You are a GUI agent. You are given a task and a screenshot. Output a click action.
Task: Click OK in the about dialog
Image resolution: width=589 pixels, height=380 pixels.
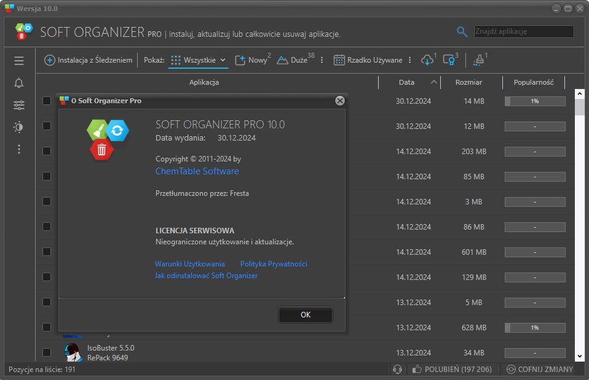[306, 315]
